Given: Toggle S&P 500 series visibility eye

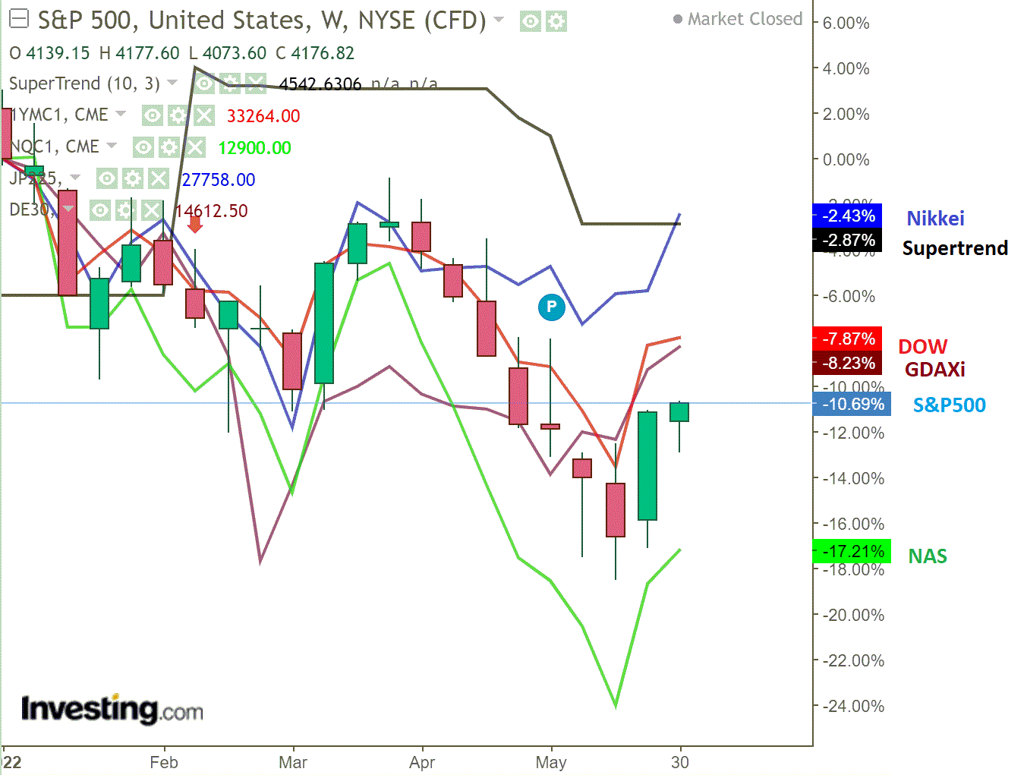Looking at the screenshot, I should (531, 21).
